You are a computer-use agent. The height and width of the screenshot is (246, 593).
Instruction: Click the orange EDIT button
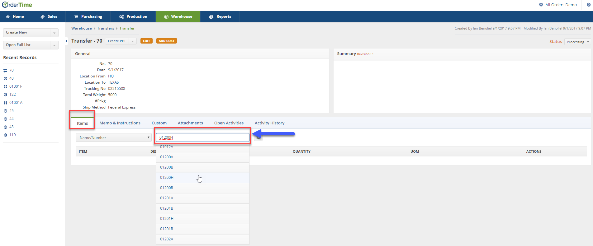[146, 41]
